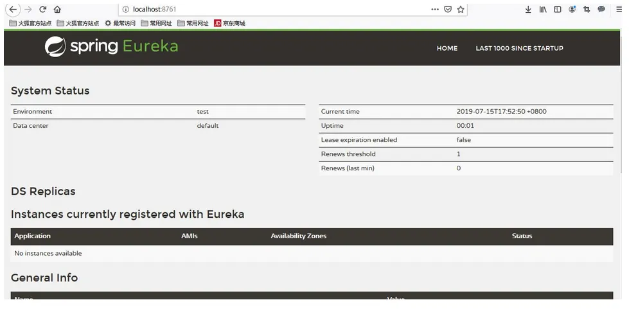
Task: Click Instances currently registered with Eureka heading
Action: 128,215
